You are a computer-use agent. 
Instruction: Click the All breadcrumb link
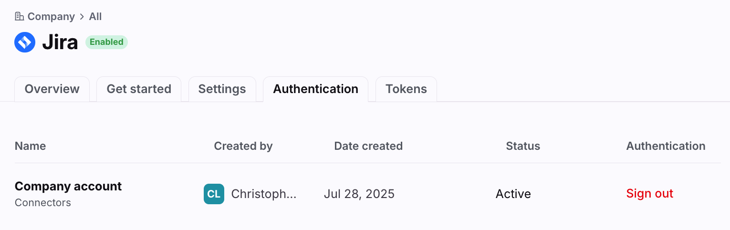point(95,17)
